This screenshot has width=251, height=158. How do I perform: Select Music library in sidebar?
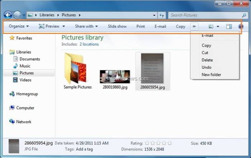coord(25,66)
